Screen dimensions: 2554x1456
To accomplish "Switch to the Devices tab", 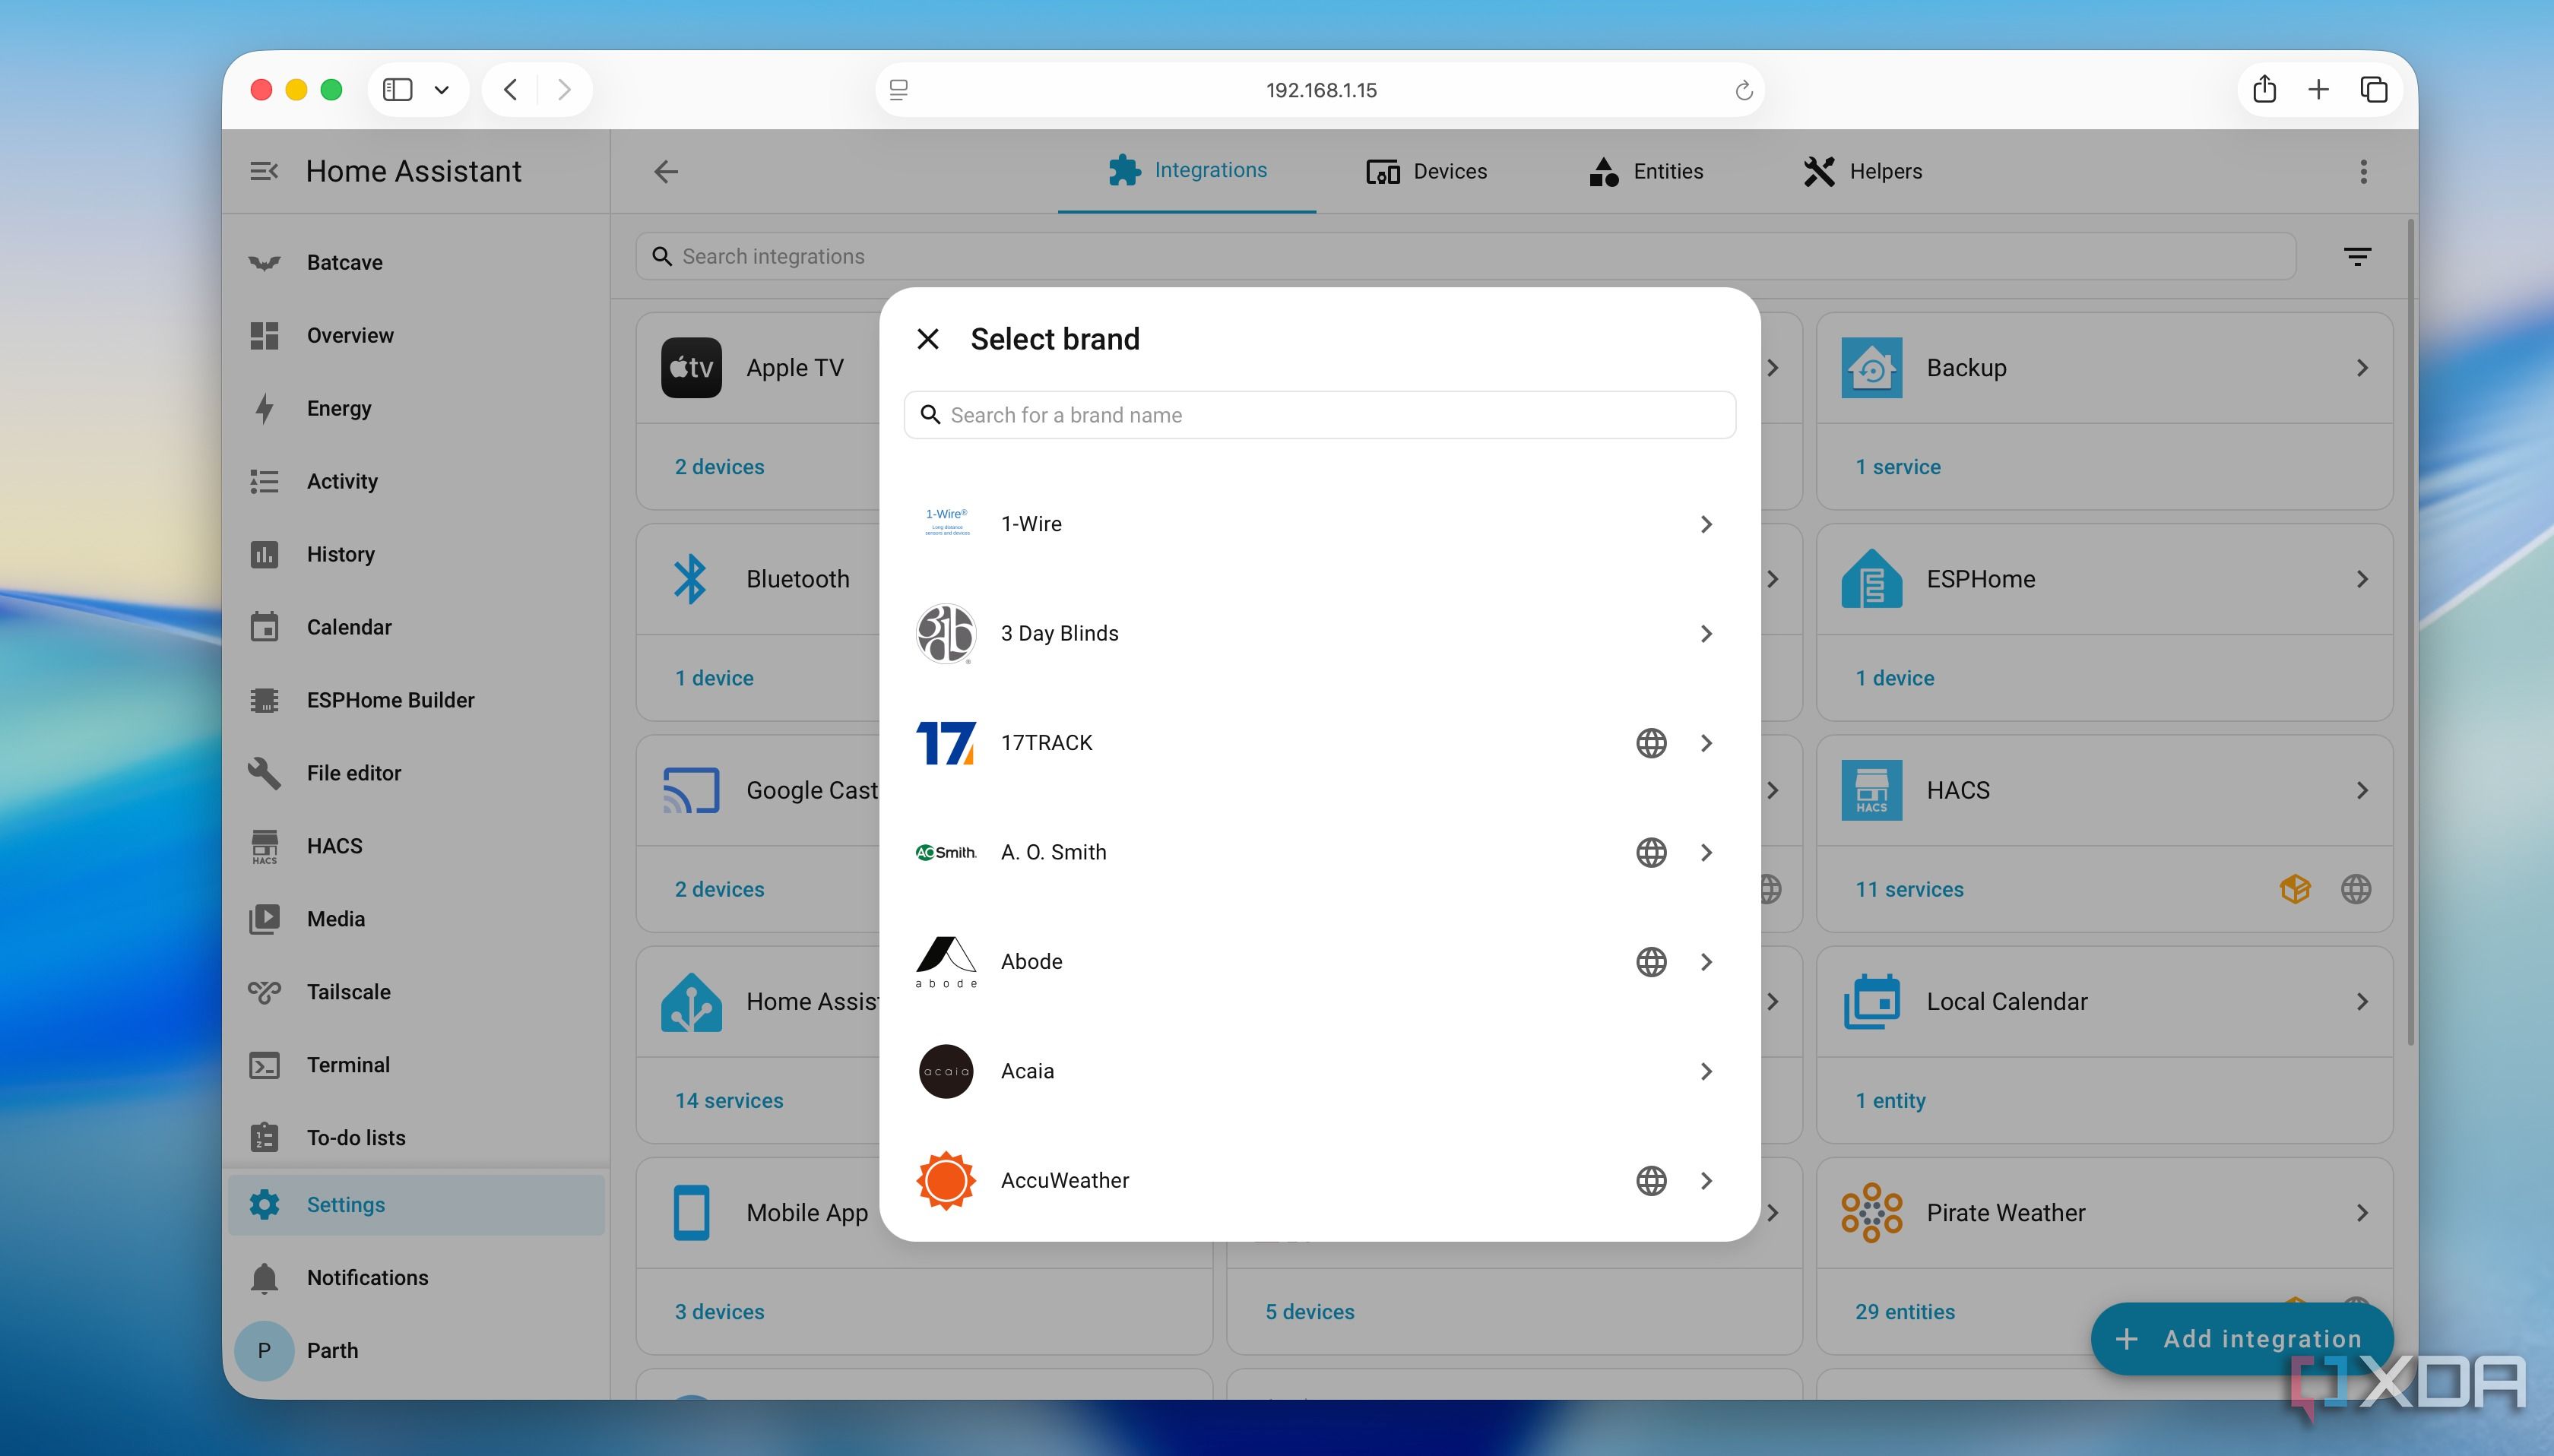I will click(1426, 171).
